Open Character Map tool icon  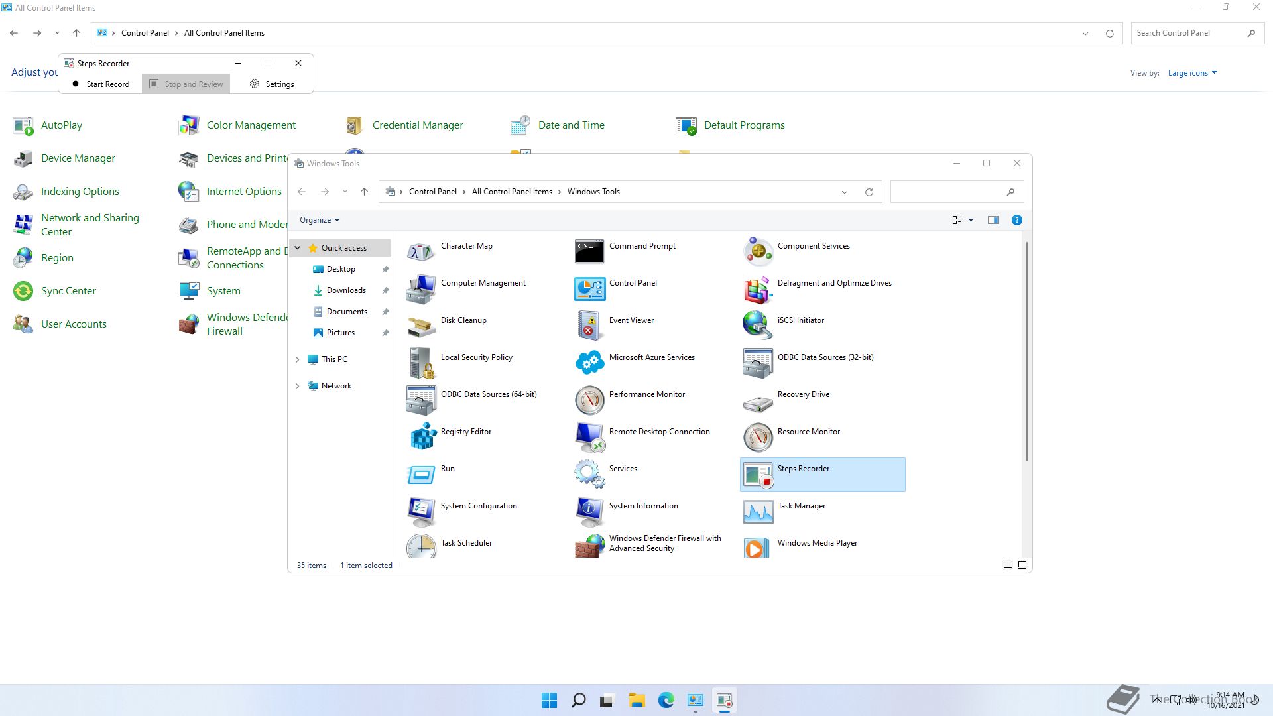tap(420, 252)
